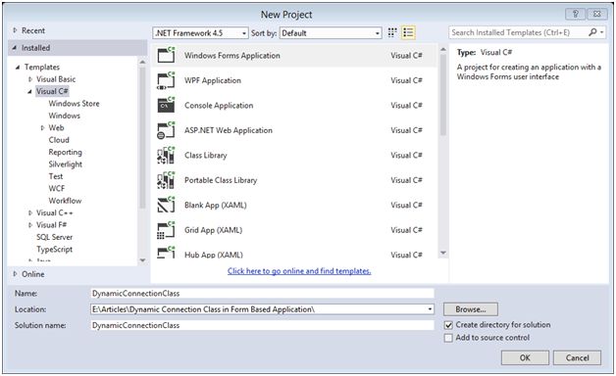
Task: Switch to medium icons list view
Action: 408,32
